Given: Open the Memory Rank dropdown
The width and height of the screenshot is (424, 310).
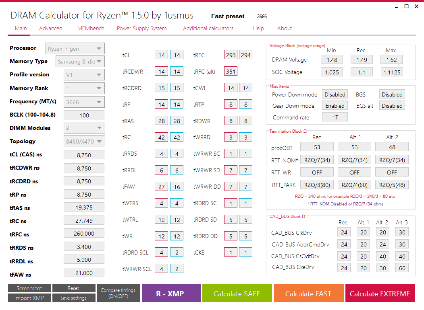Looking at the screenshot, I should [x=84, y=88].
